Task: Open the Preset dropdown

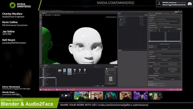Action: [167, 29]
